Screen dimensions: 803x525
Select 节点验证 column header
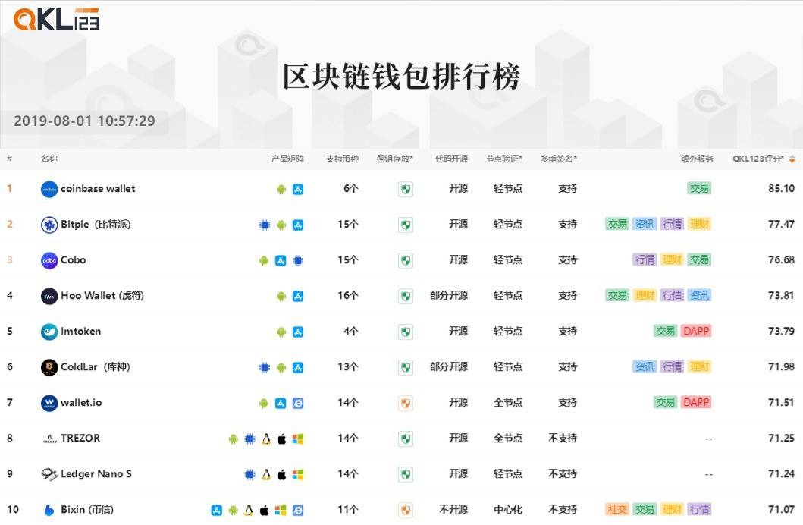click(x=504, y=159)
